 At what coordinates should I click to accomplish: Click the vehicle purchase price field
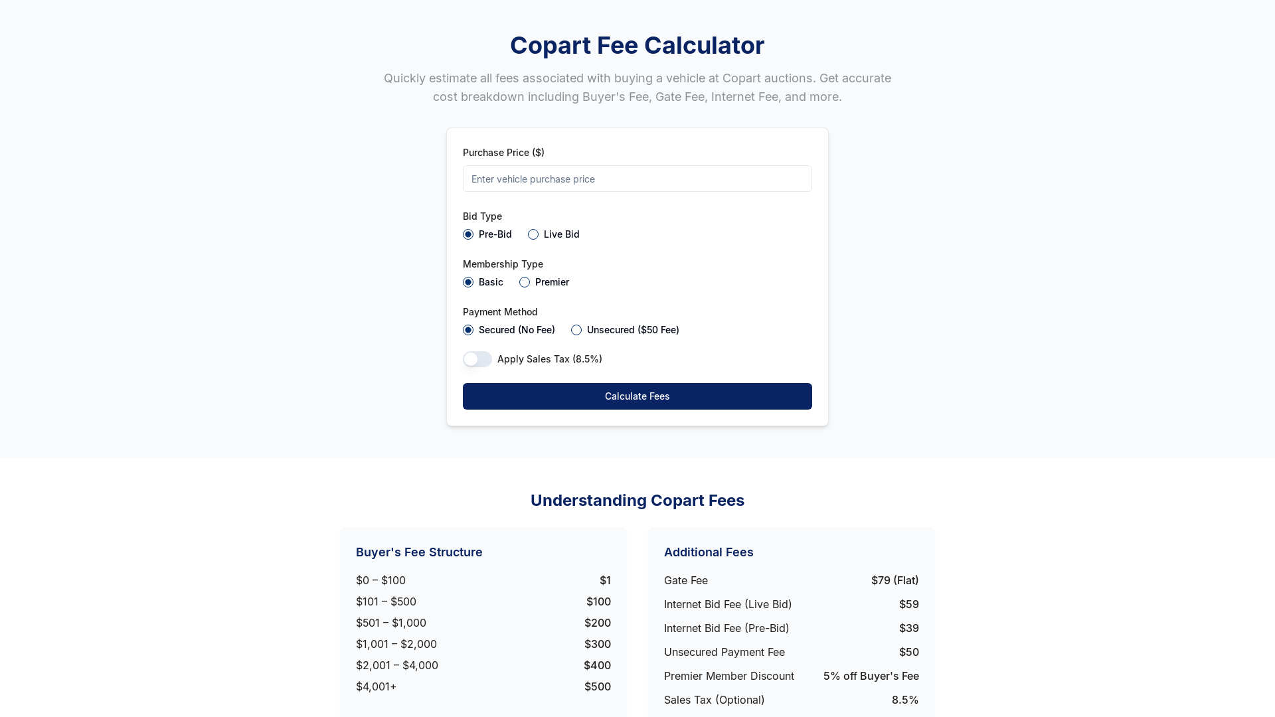pyautogui.click(x=637, y=179)
